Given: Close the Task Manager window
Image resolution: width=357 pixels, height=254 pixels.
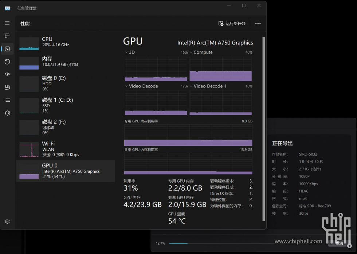Looking at the screenshot, I should click(x=259, y=5).
